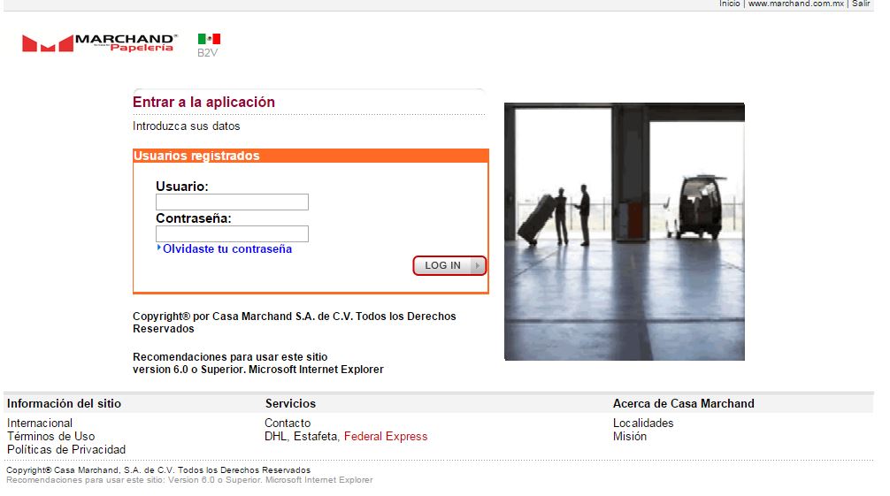Open the Misión link
Image resolution: width=890 pixels, height=496 pixels.
click(630, 436)
